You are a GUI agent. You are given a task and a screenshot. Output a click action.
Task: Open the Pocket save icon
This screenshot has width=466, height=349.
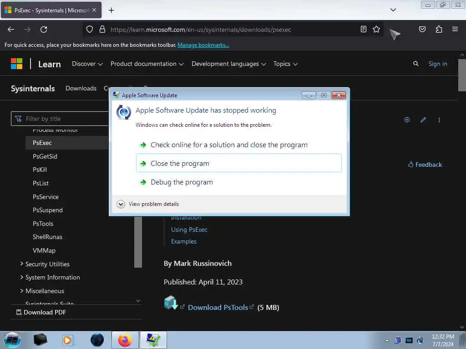tap(422, 29)
